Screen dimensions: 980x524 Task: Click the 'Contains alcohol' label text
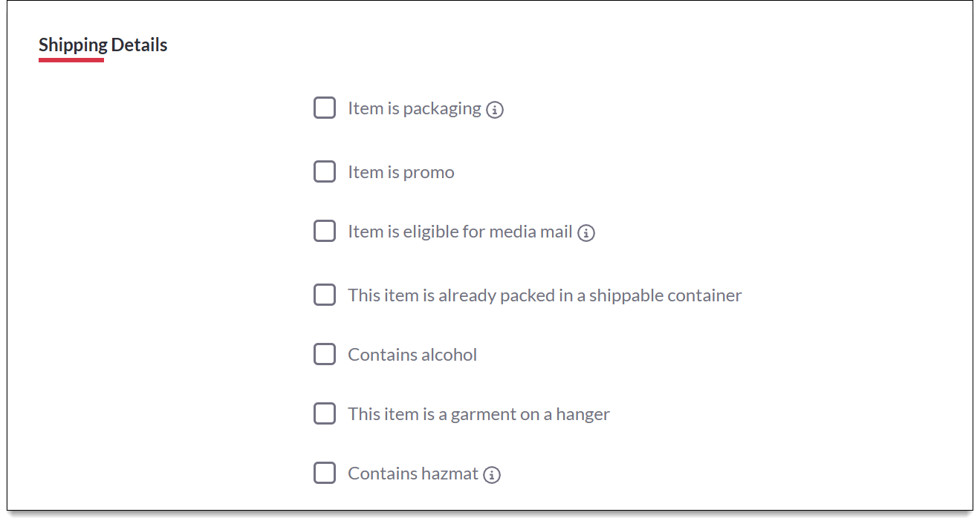click(412, 354)
